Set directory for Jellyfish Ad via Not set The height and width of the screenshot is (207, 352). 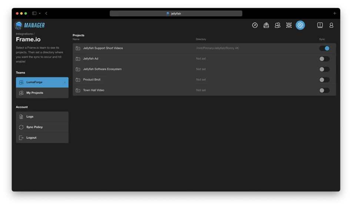click(x=201, y=59)
